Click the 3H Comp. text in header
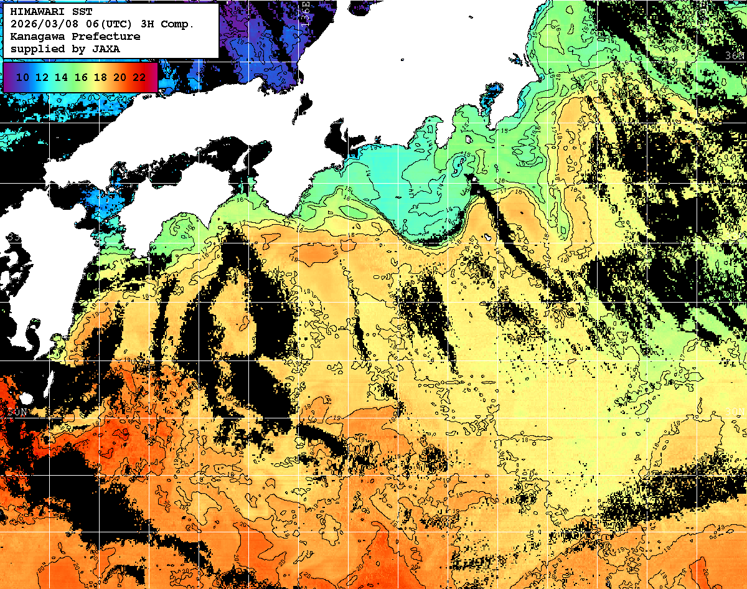 click(x=169, y=24)
